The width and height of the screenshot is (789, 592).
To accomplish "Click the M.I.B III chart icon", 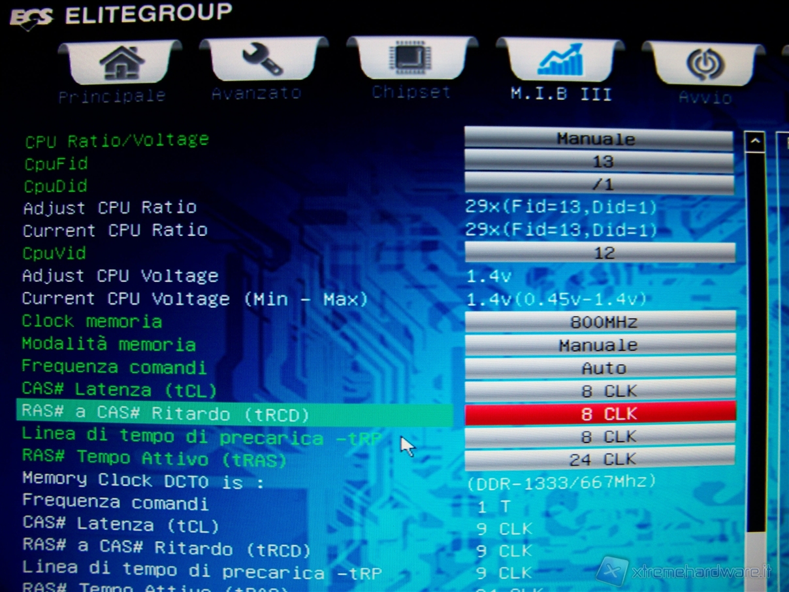I will 560,60.
